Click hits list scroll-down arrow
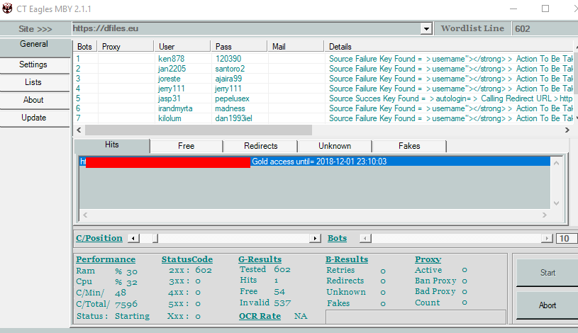Image resolution: width=578 pixels, height=333 pixels. point(557,203)
